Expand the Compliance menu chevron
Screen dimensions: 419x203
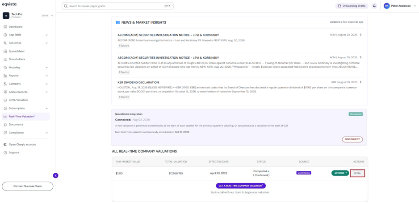point(46,133)
